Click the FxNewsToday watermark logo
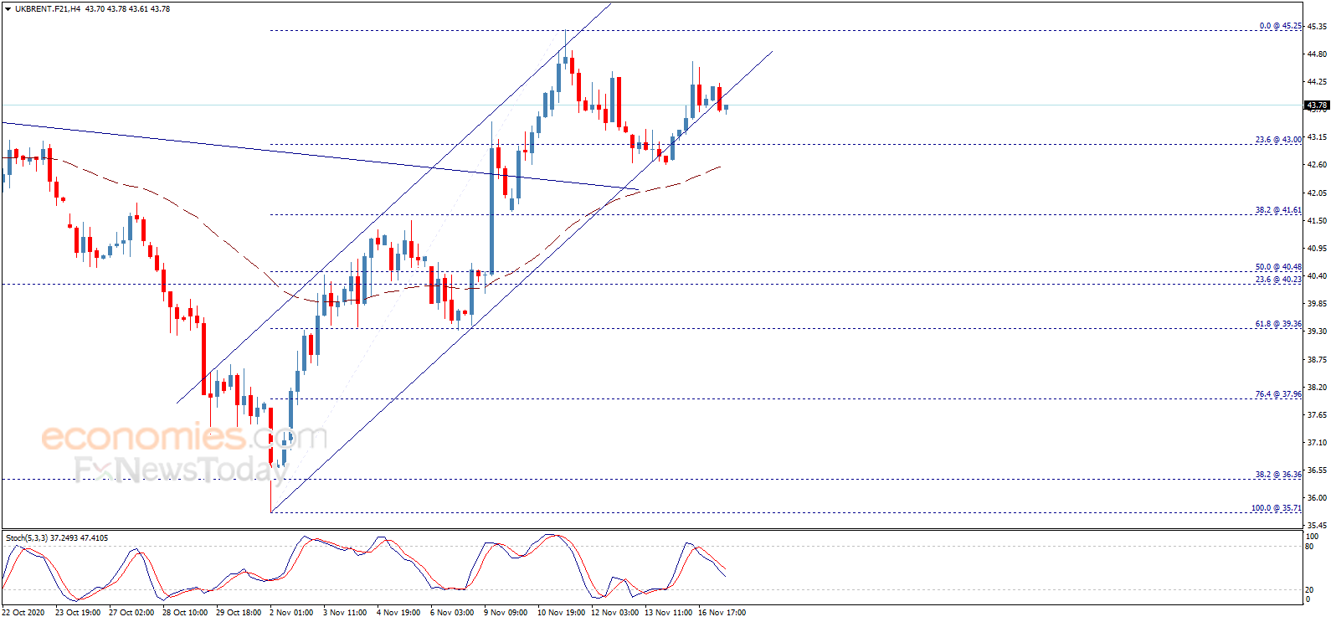Screen dimensions: 1336x622 coord(181,470)
